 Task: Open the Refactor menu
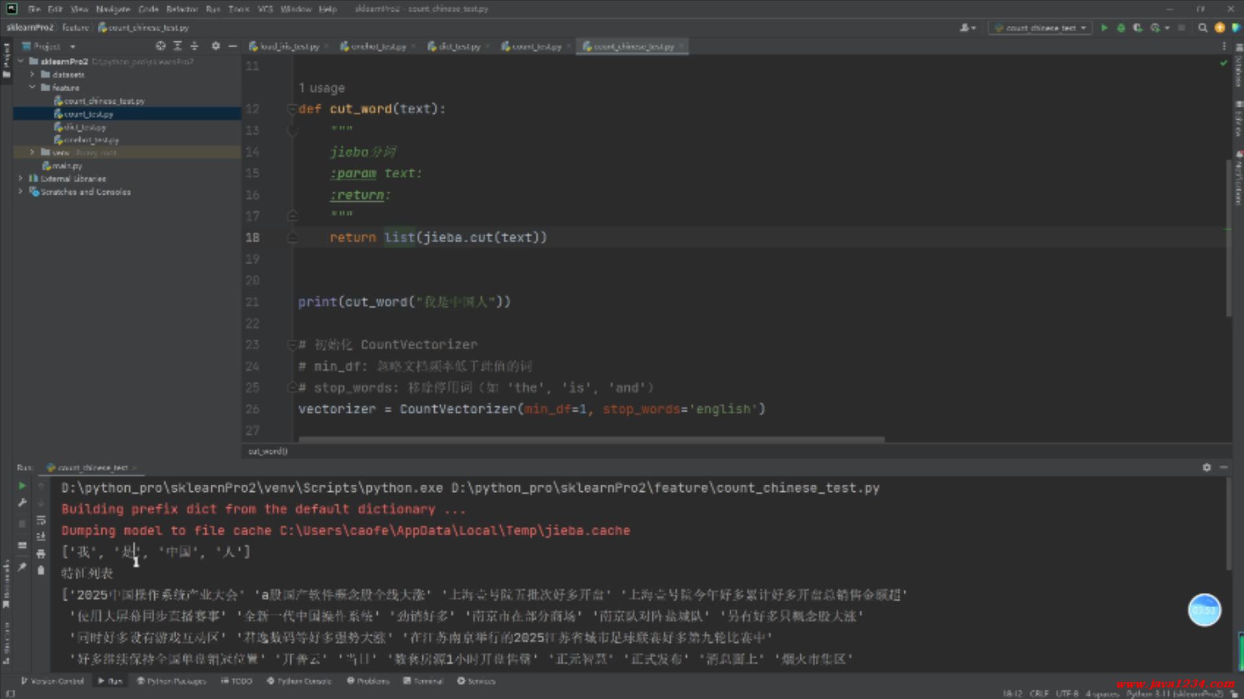point(181,9)
